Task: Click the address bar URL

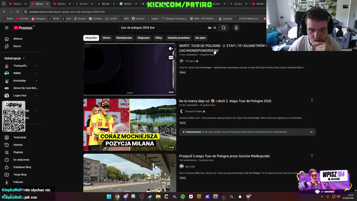Action: coord(67,12)
